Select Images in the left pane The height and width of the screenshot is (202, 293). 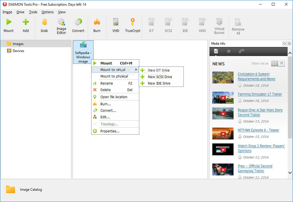pos(36,44)
